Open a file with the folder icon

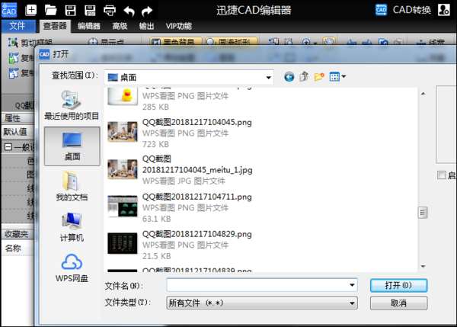pos(51,10)
